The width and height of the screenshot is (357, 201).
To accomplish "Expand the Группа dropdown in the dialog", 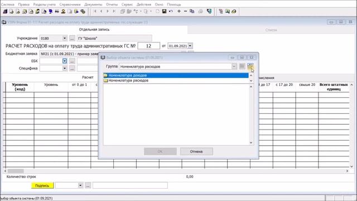I will pos(234,66).
